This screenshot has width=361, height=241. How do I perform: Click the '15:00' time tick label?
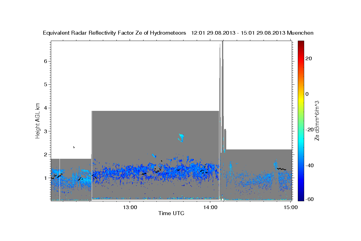pyautogui.click(x=290, y=208)
